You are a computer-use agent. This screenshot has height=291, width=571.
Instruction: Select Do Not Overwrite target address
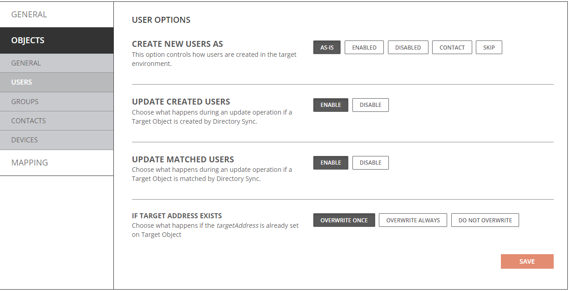[x=484, y=220]
